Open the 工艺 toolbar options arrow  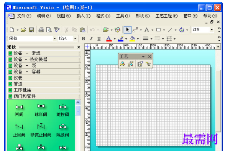143,56
